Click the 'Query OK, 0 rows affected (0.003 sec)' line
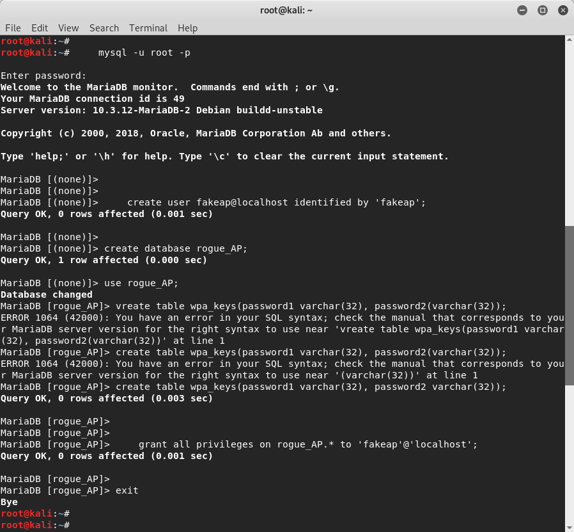574x532 pixels. (x=107, y=399)
